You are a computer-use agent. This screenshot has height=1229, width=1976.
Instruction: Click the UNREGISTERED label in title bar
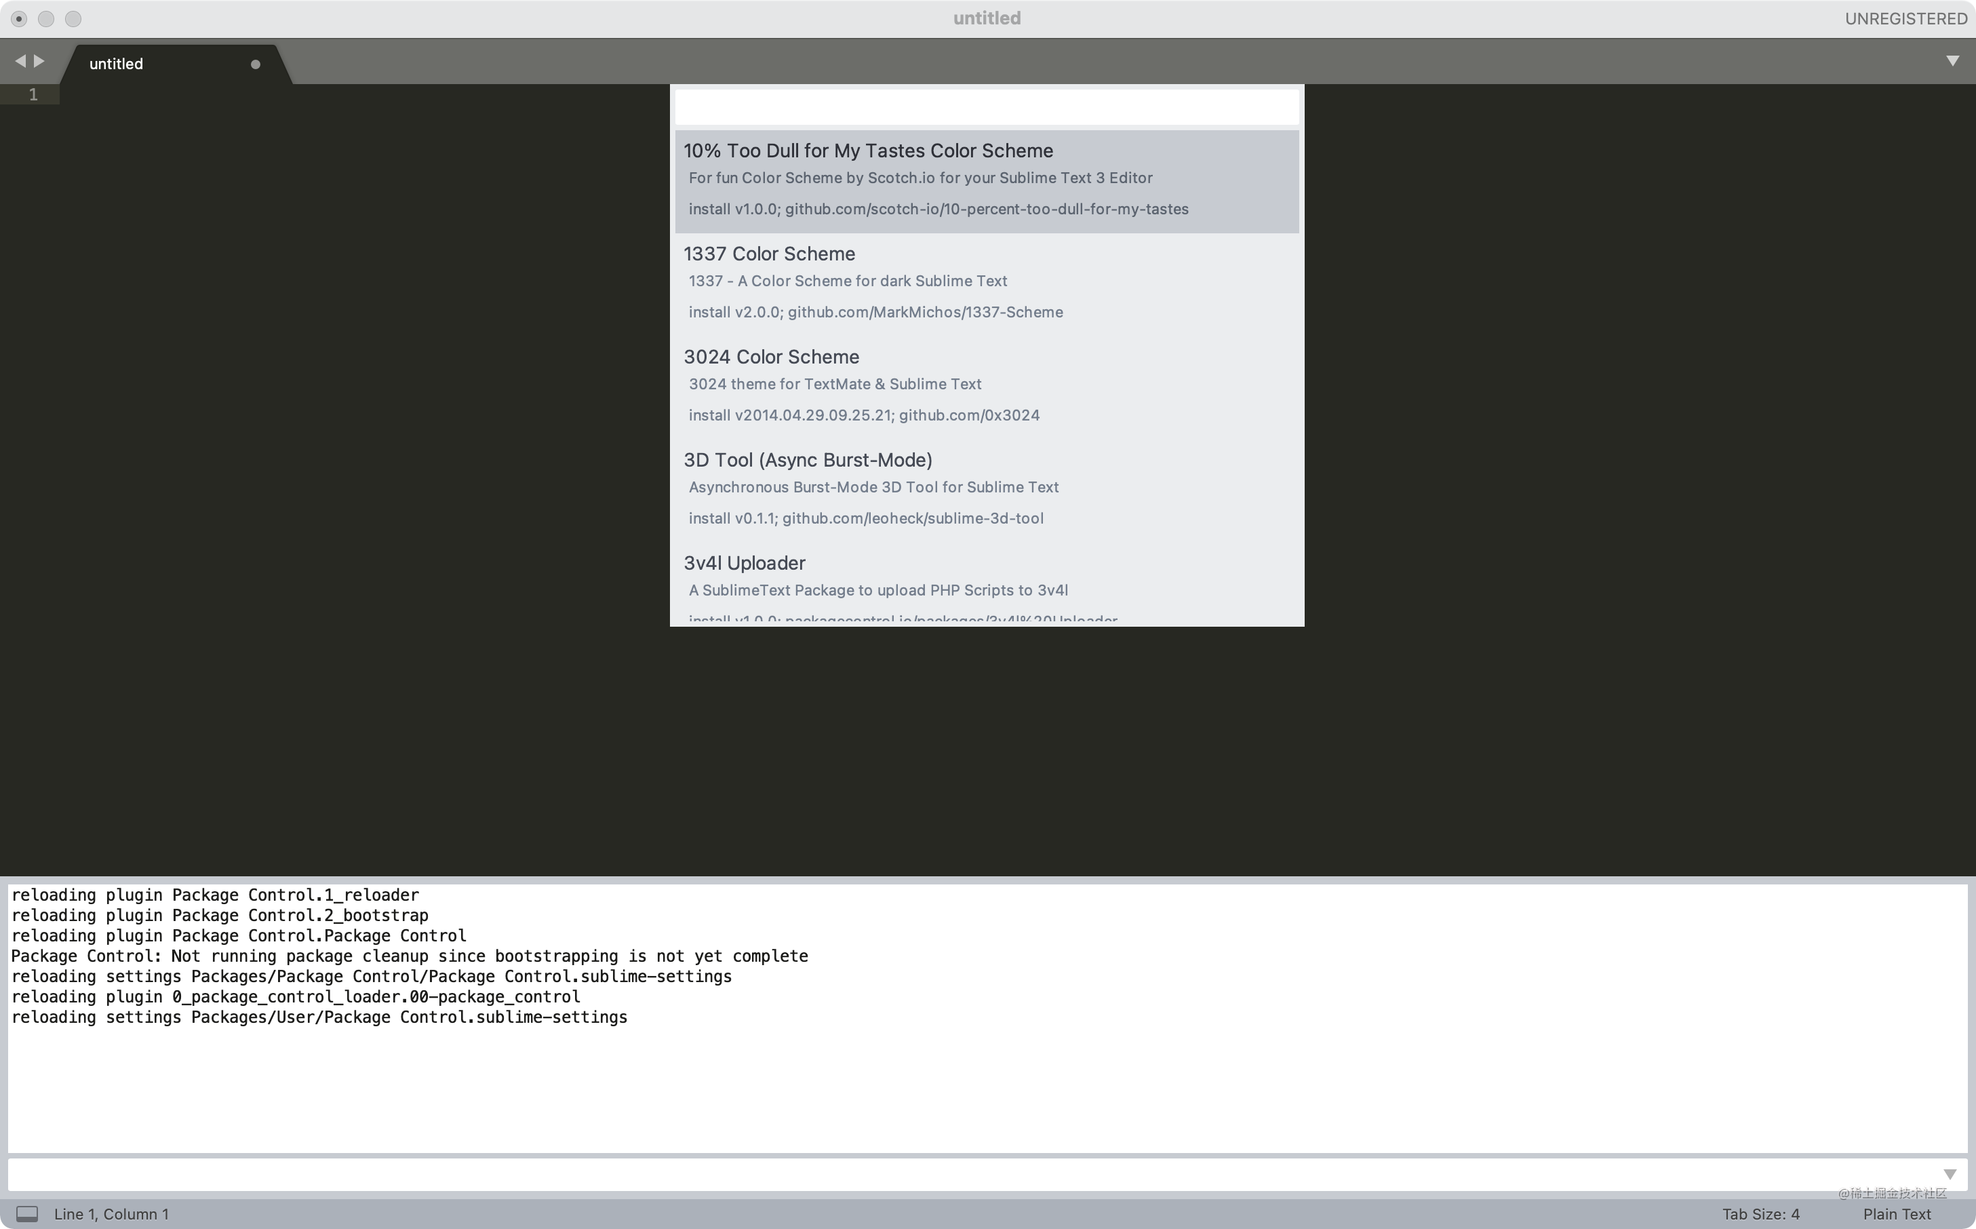point(1905,18)
